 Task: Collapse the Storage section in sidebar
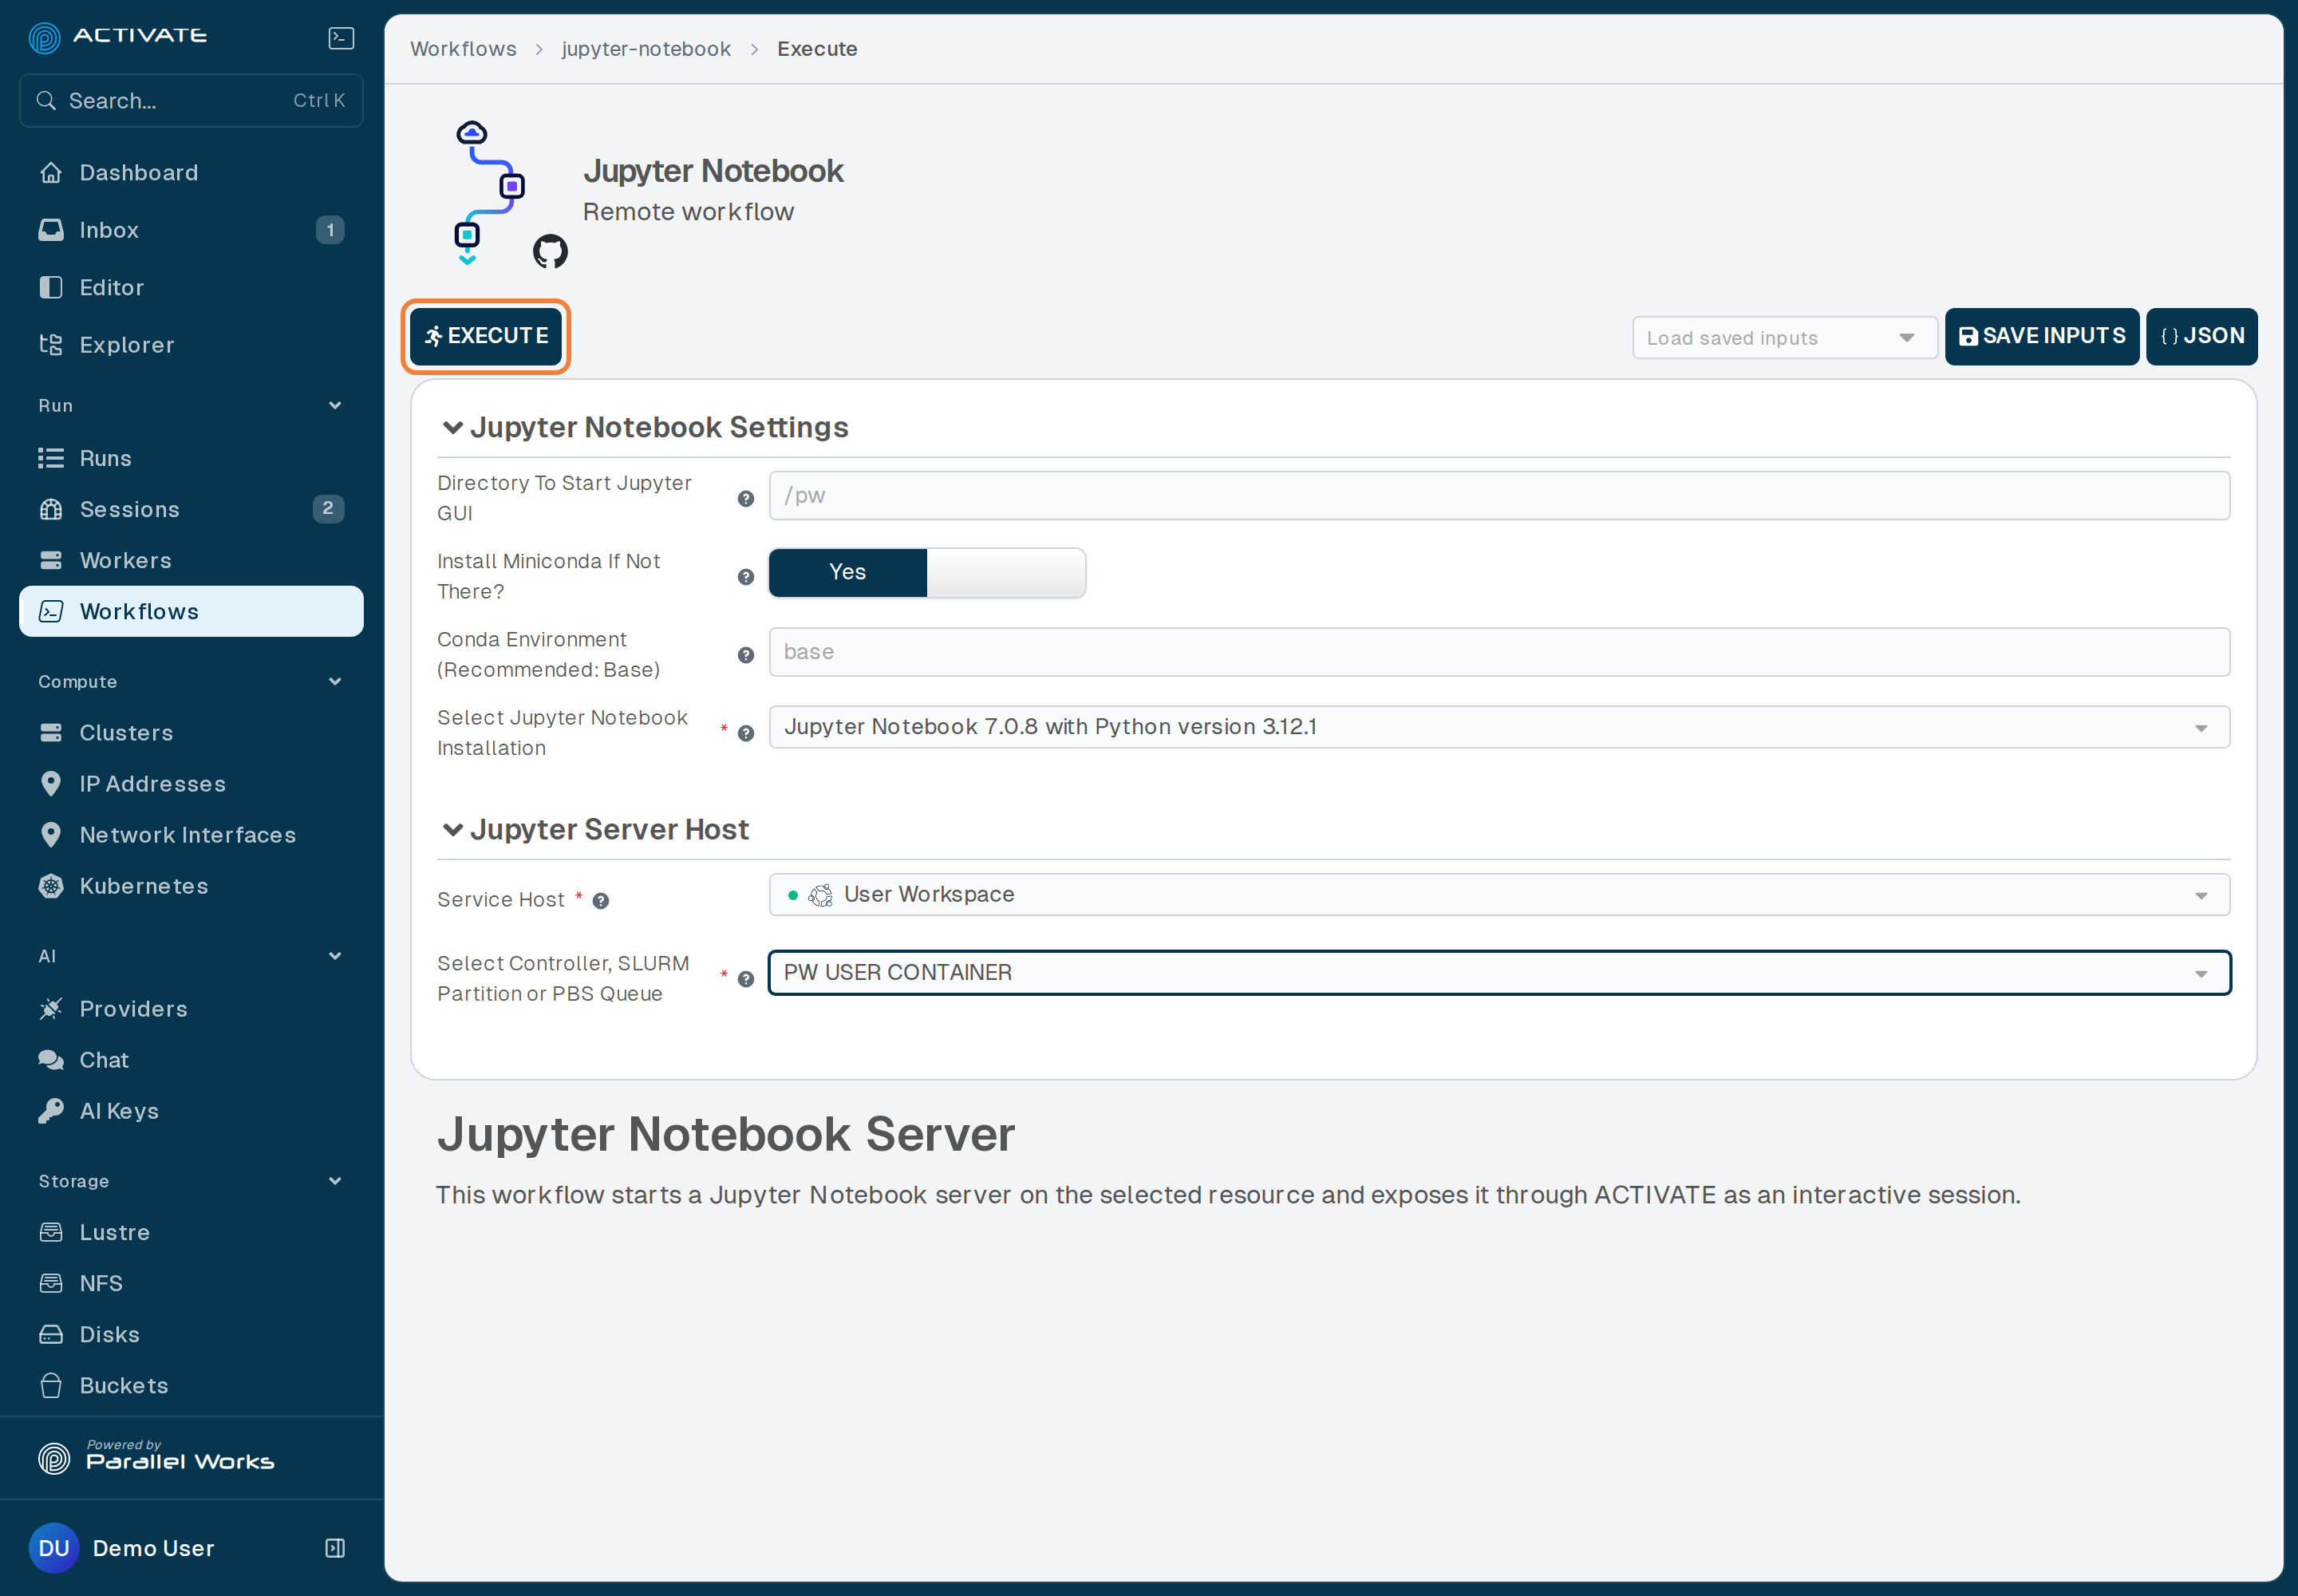pos(335,1181)
